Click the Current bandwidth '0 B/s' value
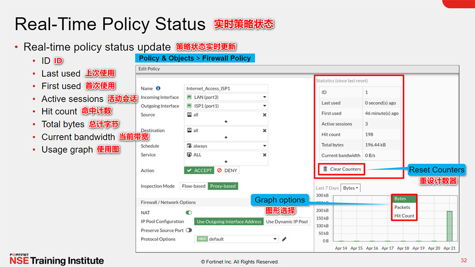 click(x=370, y=156)
